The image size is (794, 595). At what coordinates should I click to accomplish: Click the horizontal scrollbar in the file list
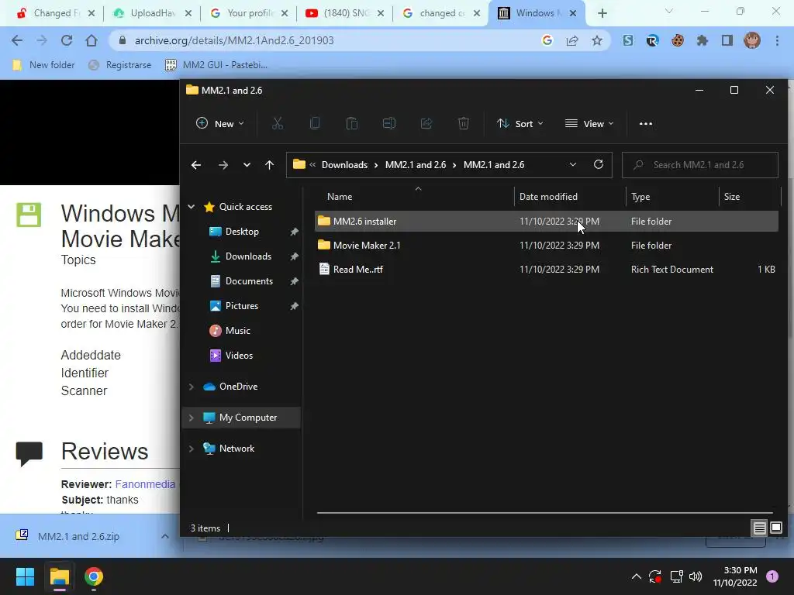pos(544,513)
